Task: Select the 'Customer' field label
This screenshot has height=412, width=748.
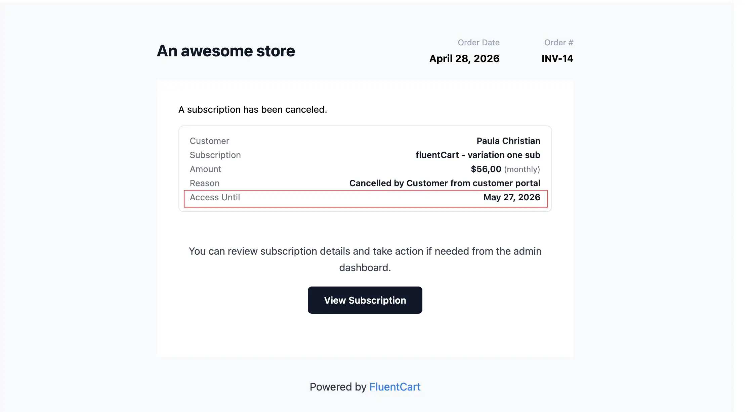Action: tap(209, 141)
